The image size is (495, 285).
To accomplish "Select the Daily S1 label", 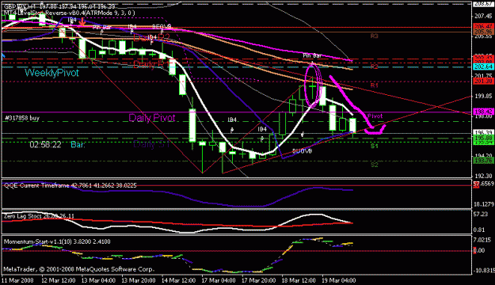I will point(151,145).
